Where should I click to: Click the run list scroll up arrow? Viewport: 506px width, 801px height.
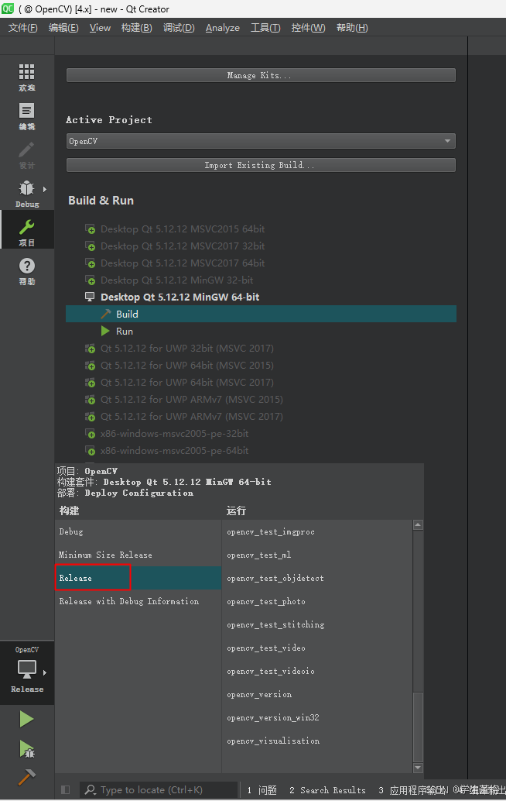point(418,524)
